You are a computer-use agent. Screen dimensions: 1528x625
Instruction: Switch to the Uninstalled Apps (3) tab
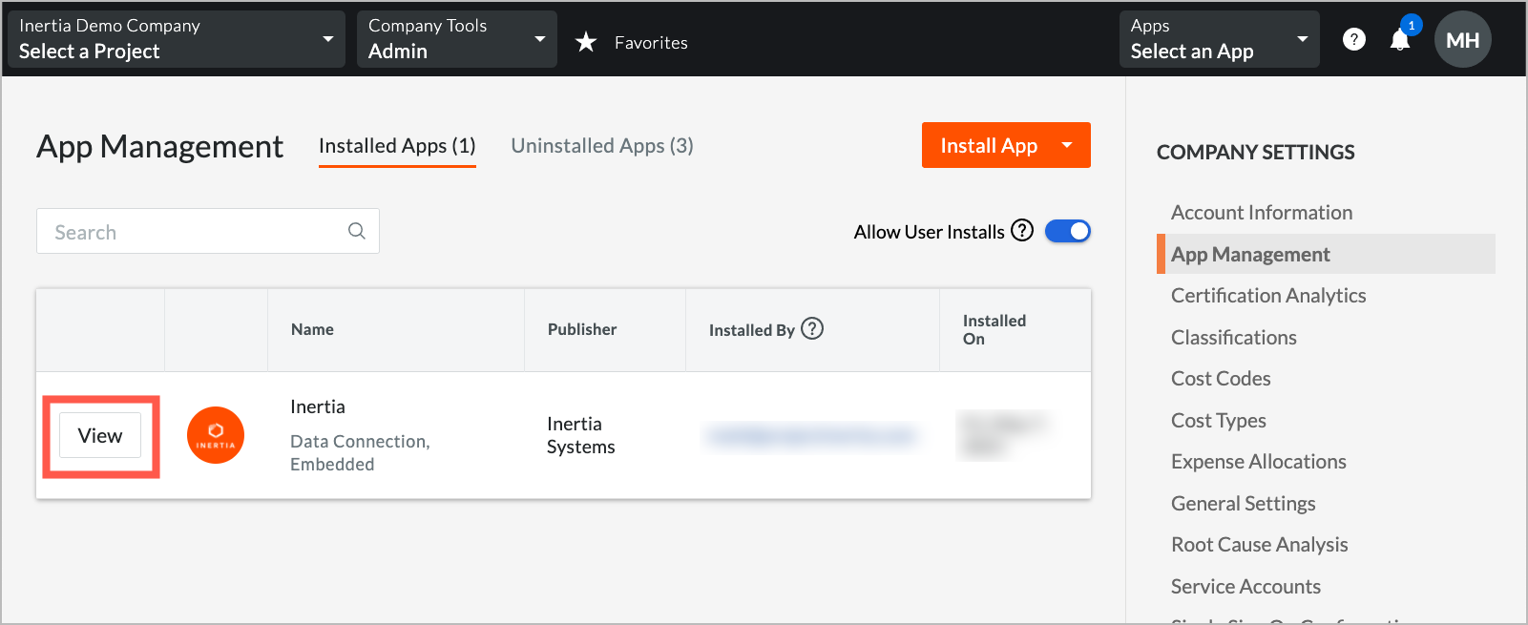coord(602,146)
